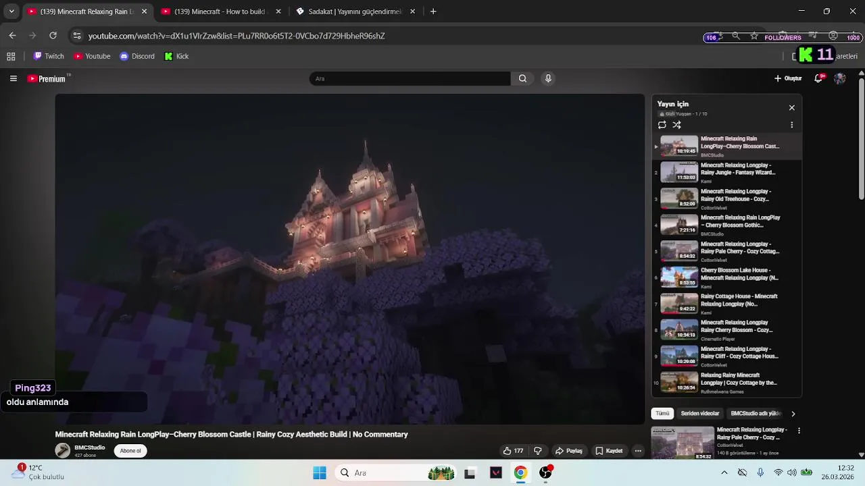Viewport: 865px width, 486px height.
Task: Like the video with 177 likes
Action: pyautogui.click(x=513, y=451)
